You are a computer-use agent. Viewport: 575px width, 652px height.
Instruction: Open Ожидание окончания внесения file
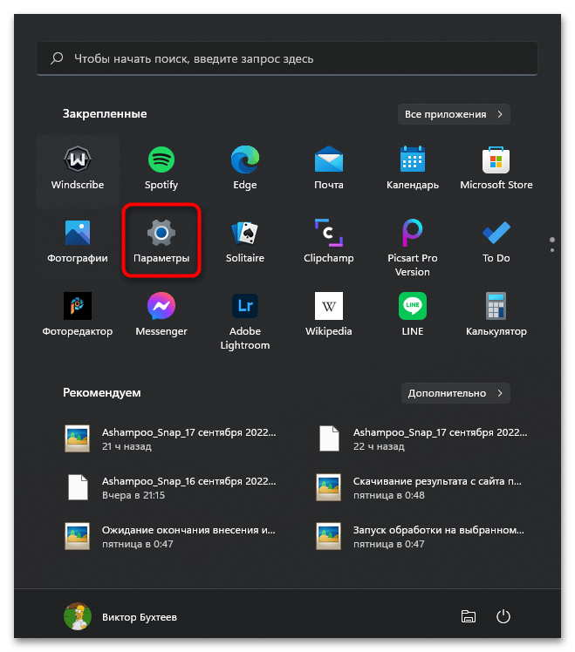[171, 536]
